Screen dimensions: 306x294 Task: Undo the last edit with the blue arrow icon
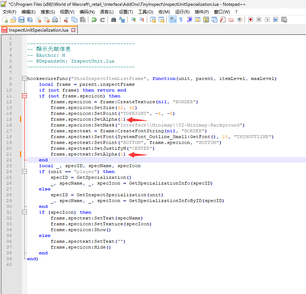94,20
